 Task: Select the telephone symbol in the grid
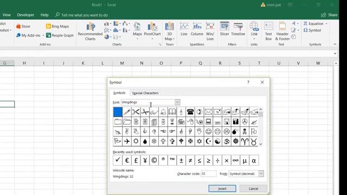[190, 112]
